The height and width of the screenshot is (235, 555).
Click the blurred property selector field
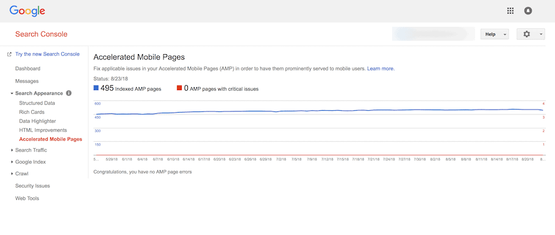point(434,34)
